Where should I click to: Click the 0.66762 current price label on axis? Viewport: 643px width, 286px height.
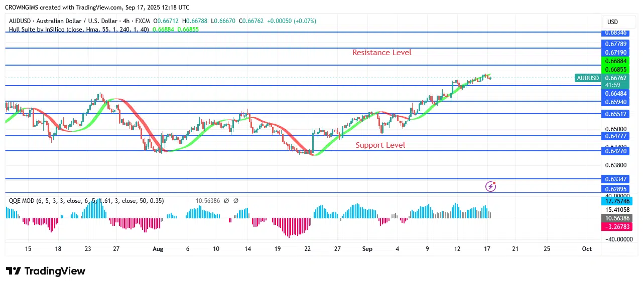(x=616, y=78)
